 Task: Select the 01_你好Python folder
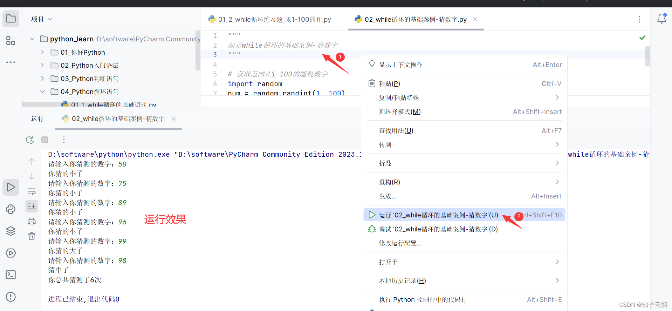[83, 52]
